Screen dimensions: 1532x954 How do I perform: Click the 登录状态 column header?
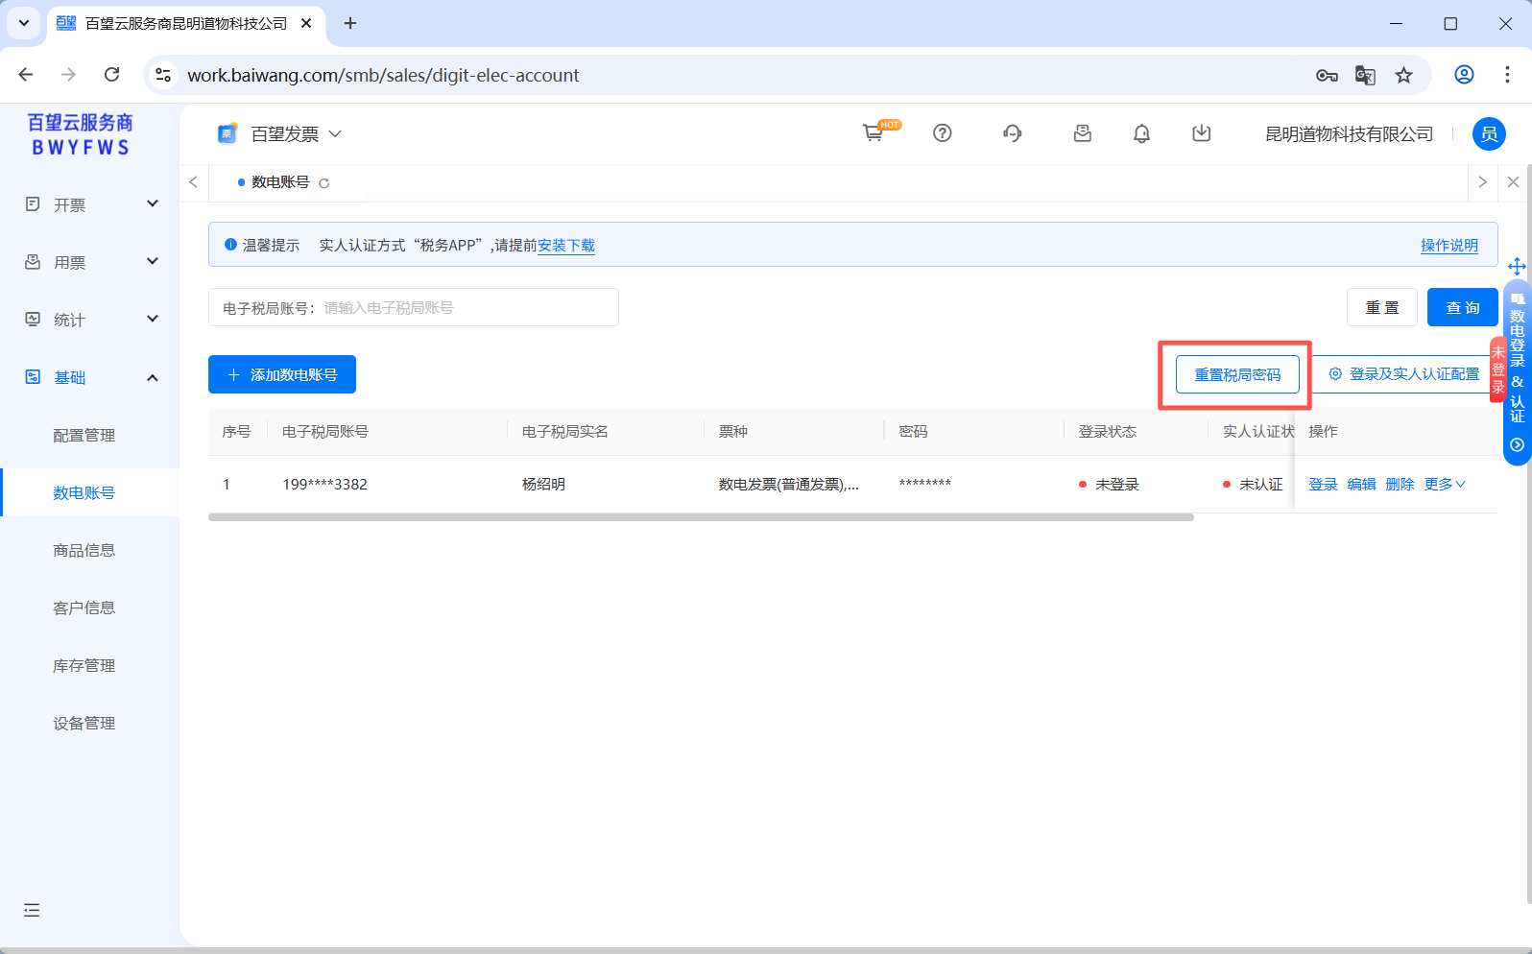click(x=1108, y=432)
